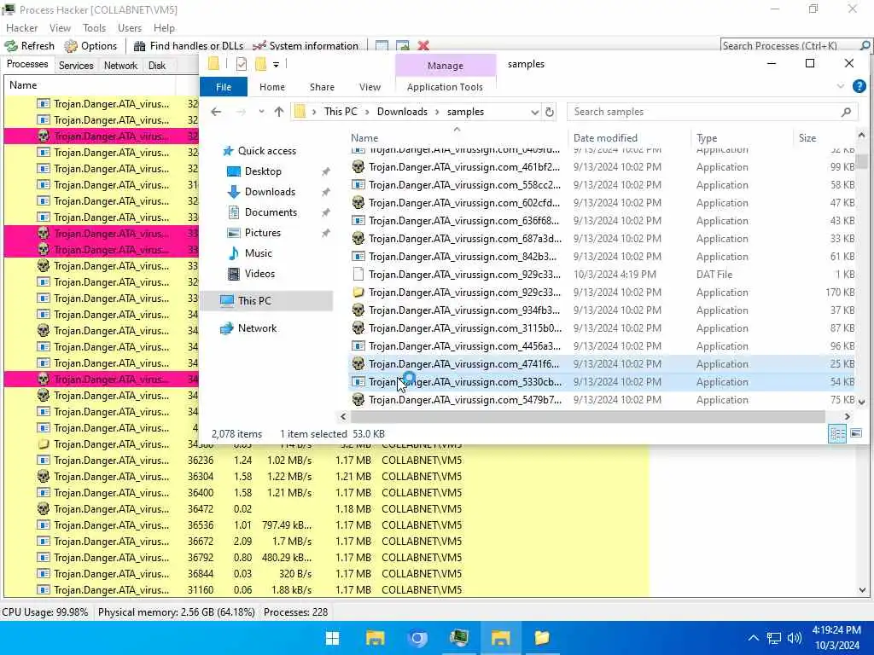Viewport: 874px width, 655px height.
Task: Click Downloads in address breadcrumb
Action: [x=402, y=112]
